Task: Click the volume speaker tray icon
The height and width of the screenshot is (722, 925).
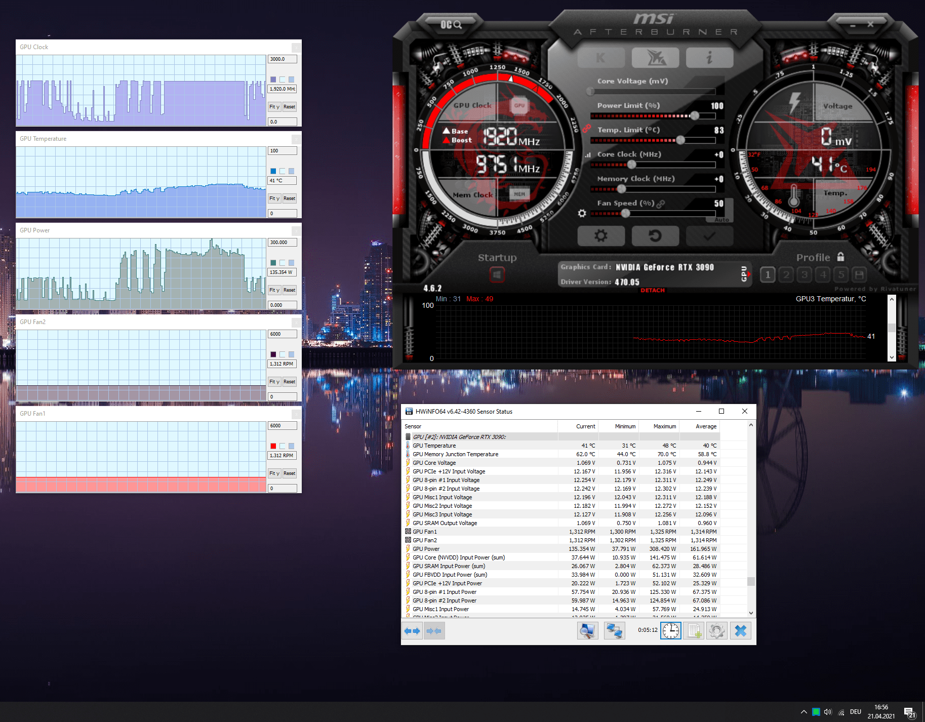Action: click(x=828, y=712)
